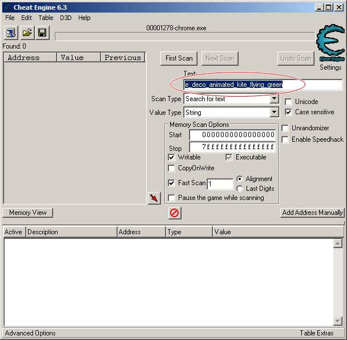Click the red clear list icon
Image resolution: width=347 pixels, height=340 pixels.
pyautogui.click(x=175, y=213)
